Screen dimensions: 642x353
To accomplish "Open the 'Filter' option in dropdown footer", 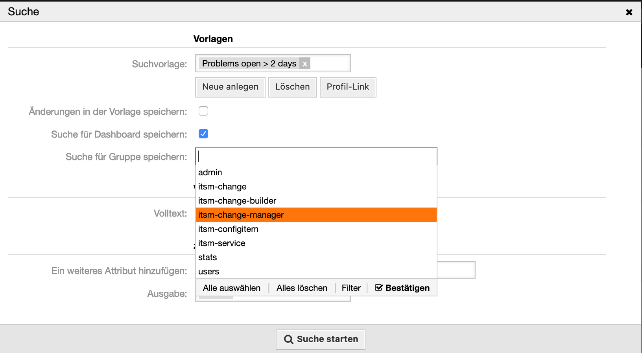I will (x=351, y=288).
